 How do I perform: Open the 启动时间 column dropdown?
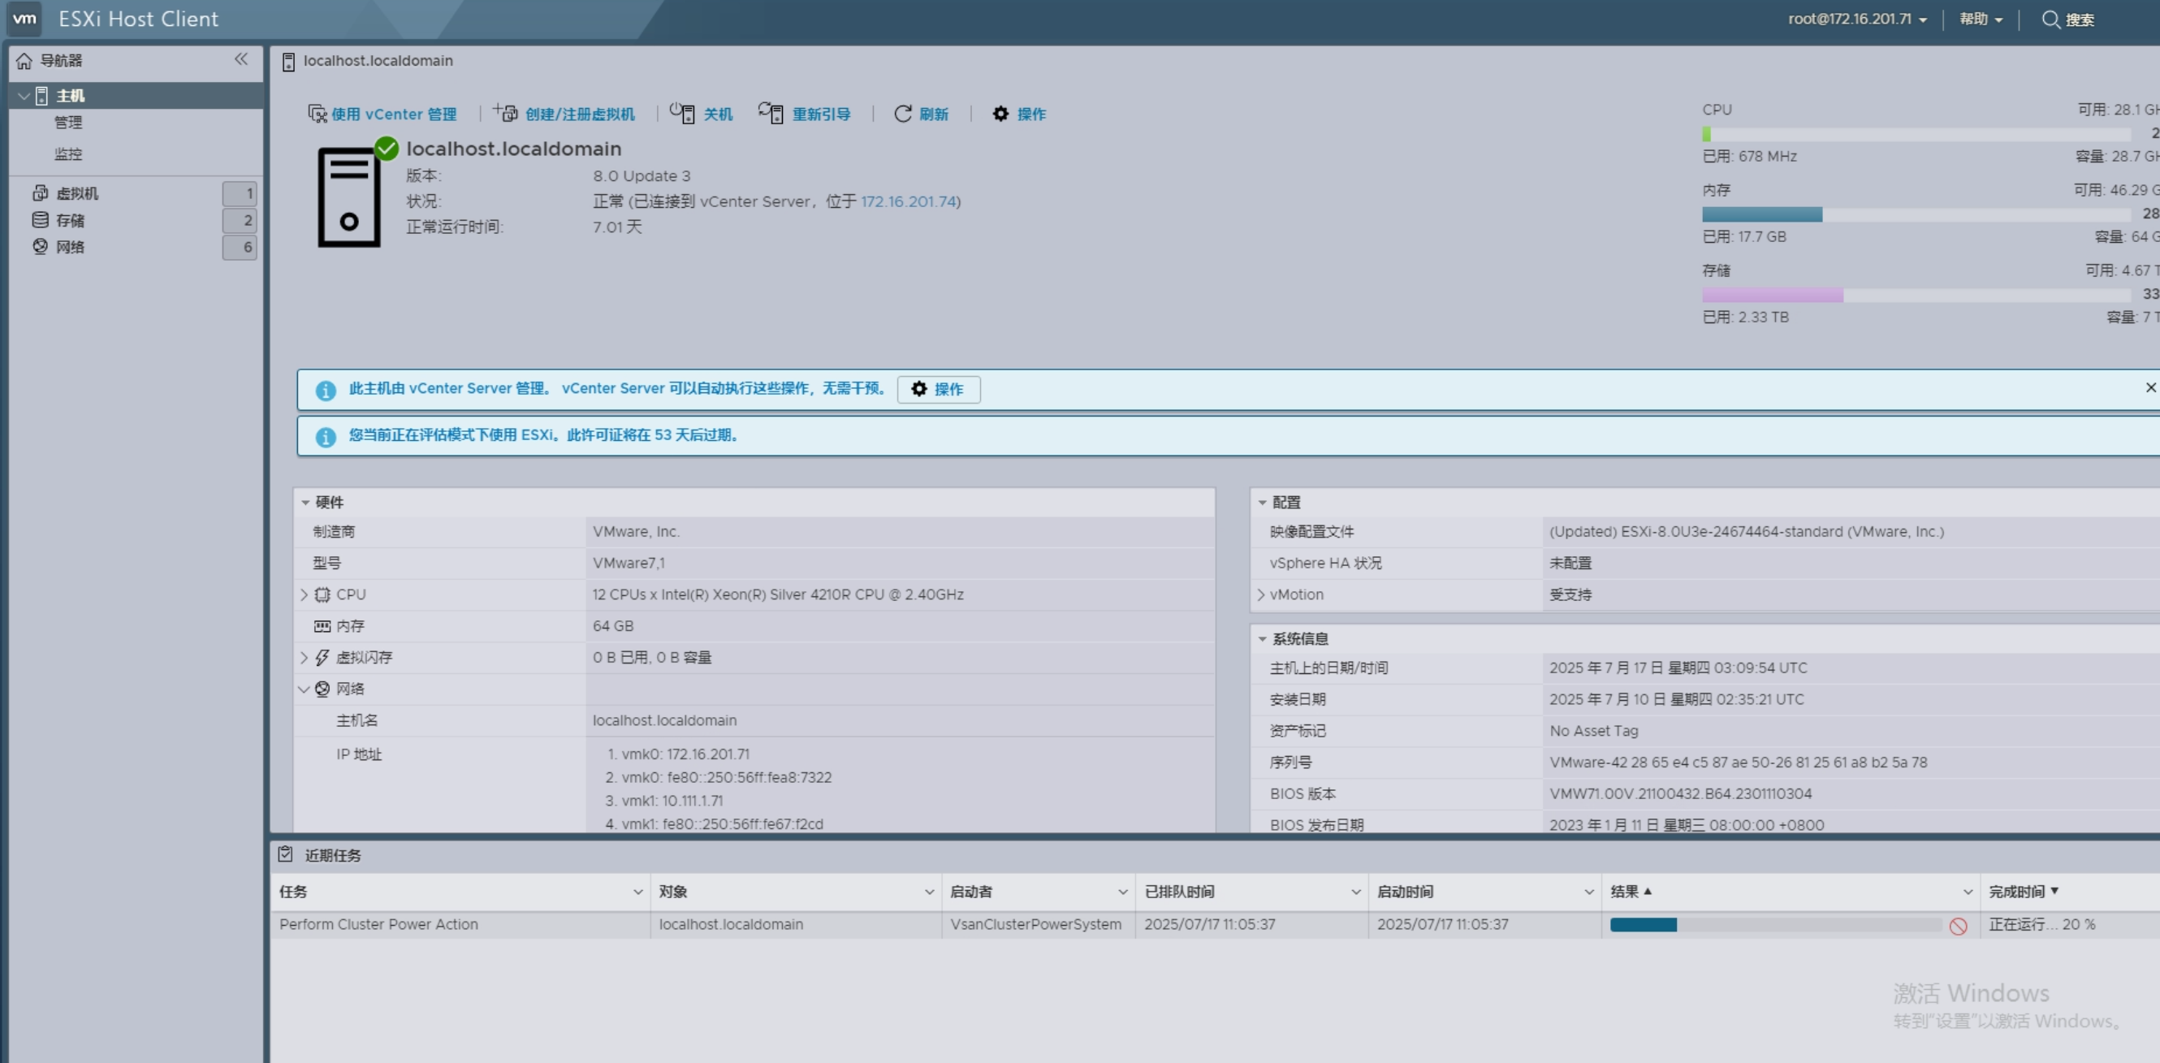tap(1589, 892)
